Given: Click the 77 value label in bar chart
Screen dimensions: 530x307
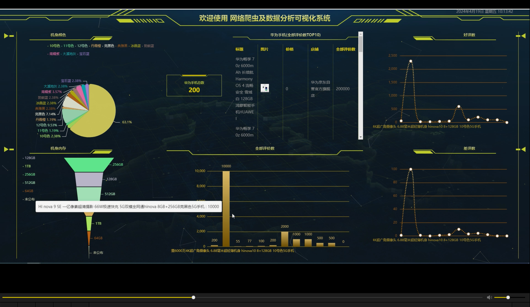Looking at the screenshot, I should tap(249, 241).
